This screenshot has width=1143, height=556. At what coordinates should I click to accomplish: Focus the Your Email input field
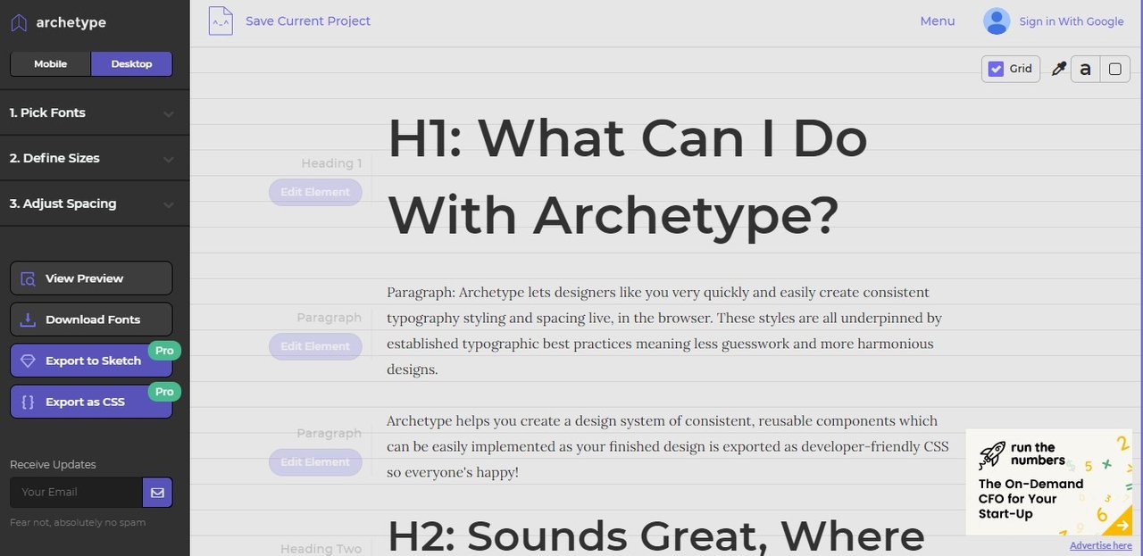click(x=76, y=493)
